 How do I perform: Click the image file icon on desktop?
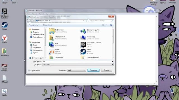(x=4, y=67)
